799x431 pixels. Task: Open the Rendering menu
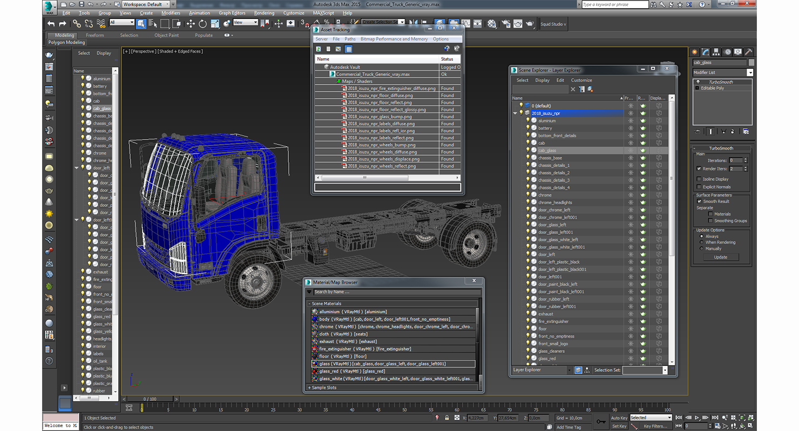pos(264,13)
